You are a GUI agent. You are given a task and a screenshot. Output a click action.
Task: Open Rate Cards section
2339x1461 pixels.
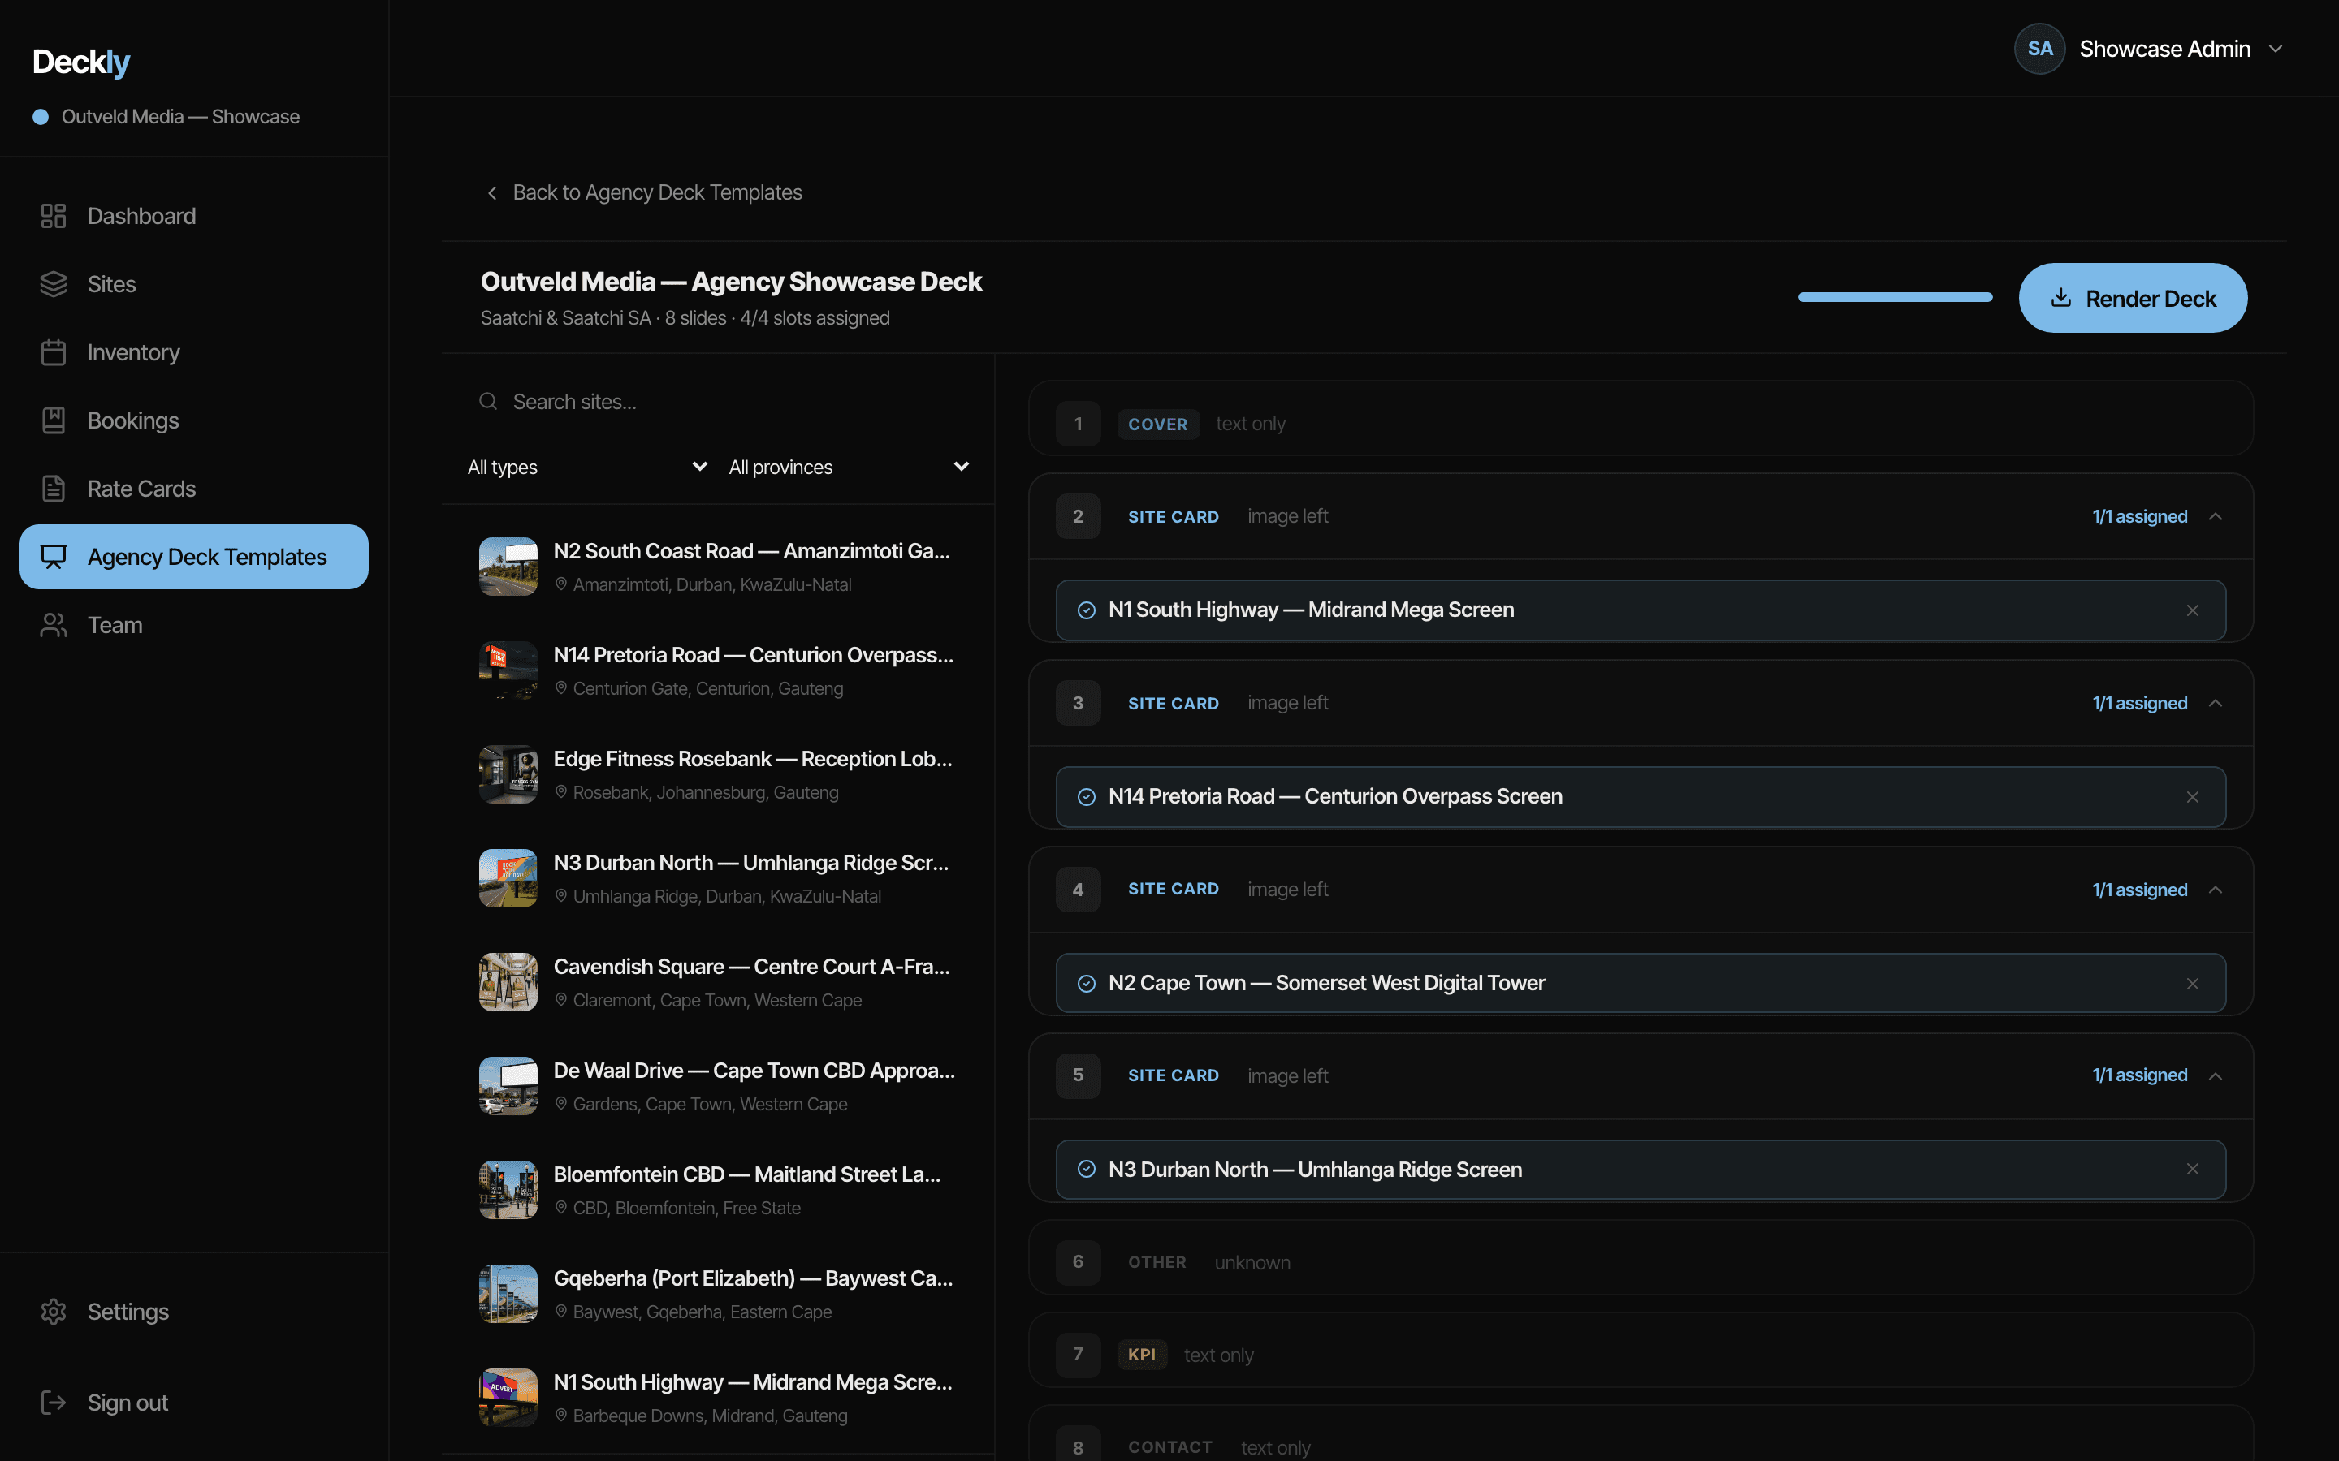tap(193, 489)
